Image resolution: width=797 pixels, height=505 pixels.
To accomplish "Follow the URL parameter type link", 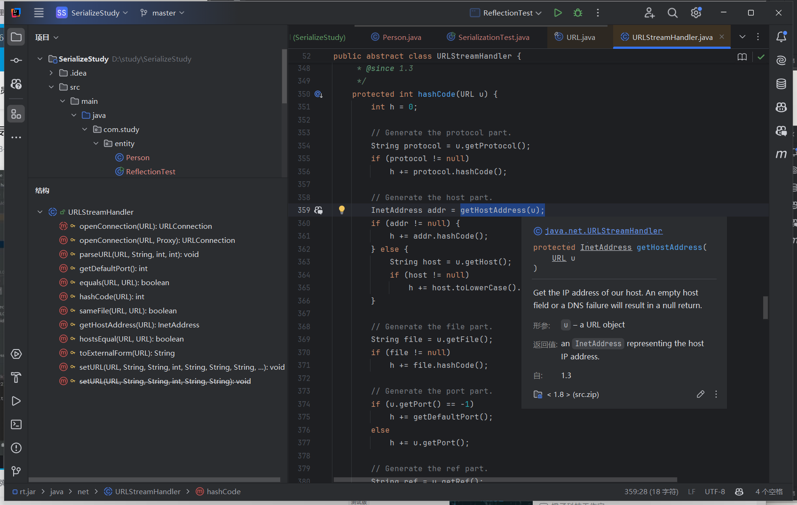I will [559, 258].
